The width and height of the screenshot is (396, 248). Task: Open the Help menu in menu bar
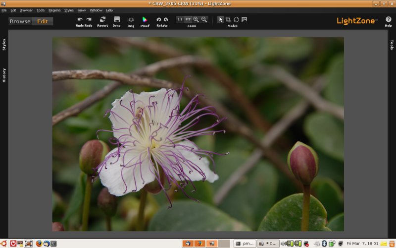(109, 10)
